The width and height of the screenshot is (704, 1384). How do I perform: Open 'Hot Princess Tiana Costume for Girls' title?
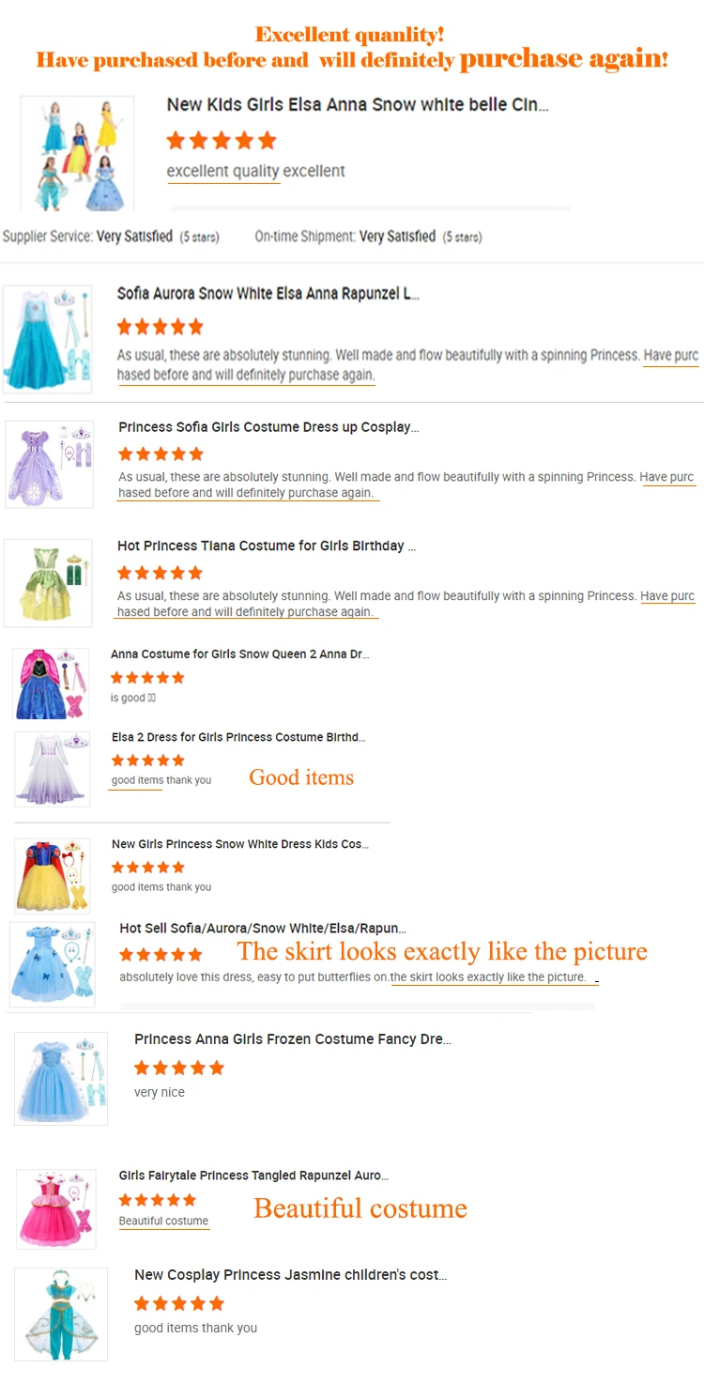click(x=267, y=546)
